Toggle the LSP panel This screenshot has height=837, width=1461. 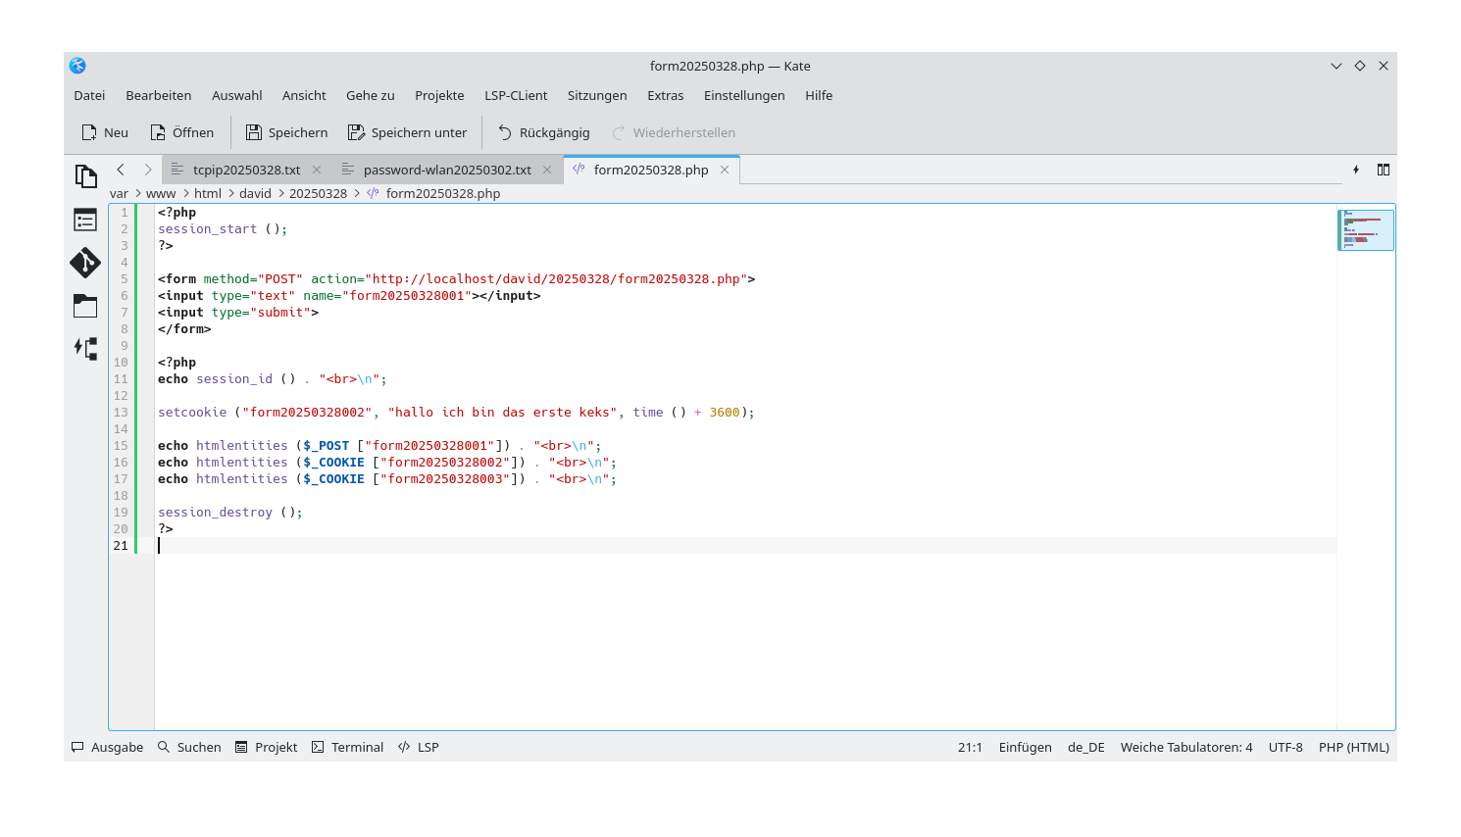[x=418, y=747]
